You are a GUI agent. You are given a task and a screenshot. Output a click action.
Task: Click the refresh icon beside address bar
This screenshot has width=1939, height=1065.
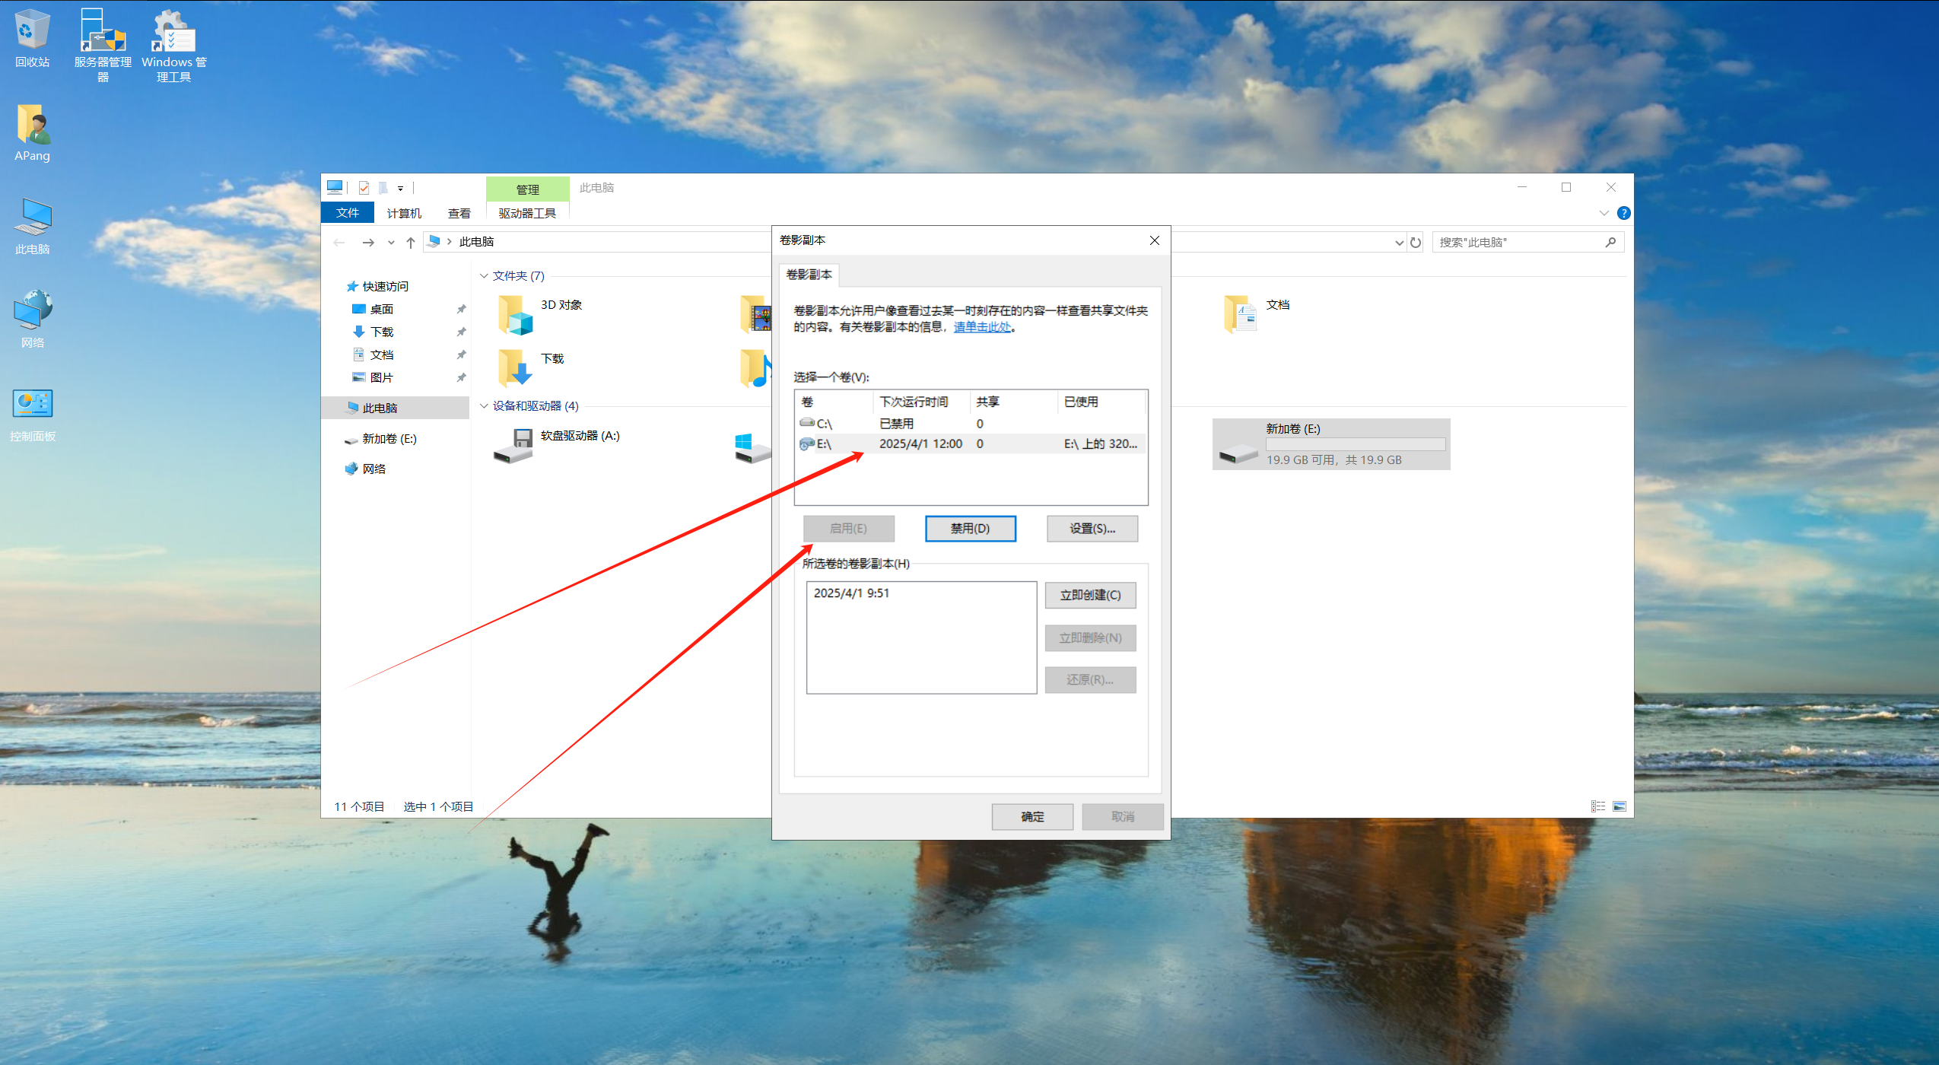(x=1416, y=242)
